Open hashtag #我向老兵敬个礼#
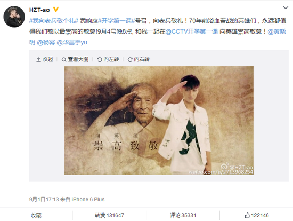The height and width of the screenshot is (221, 293). [54, 21]
